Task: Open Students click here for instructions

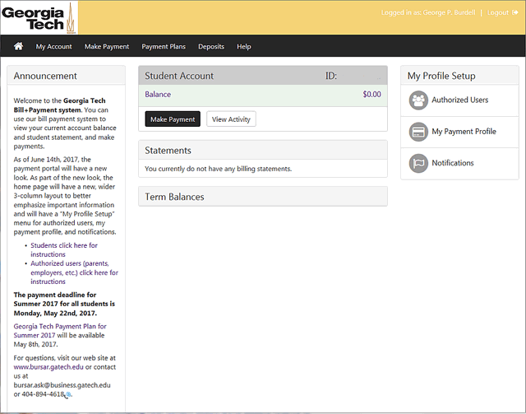Action: coord(64,249)
